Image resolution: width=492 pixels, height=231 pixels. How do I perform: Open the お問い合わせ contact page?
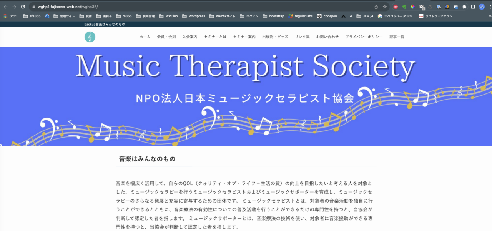pos(327,37)
